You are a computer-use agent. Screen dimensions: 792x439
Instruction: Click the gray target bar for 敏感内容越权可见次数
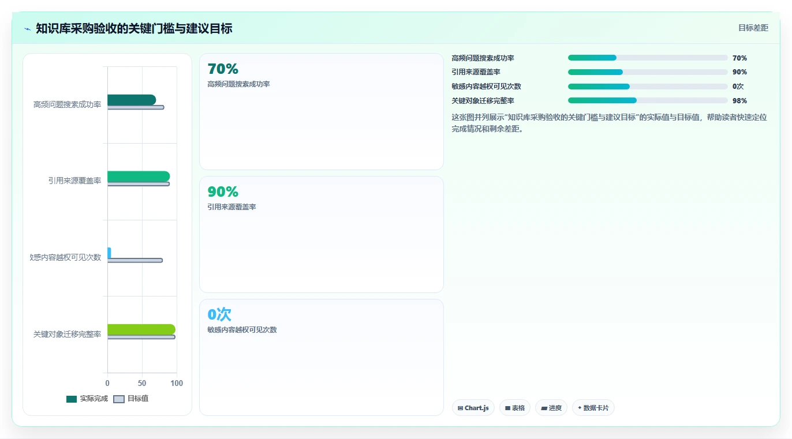(135, 260)
